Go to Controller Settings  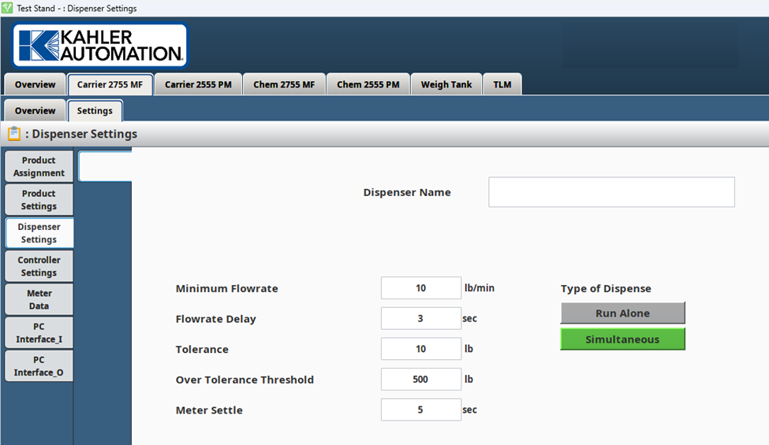pyautogui.click(x=39, y=266)
